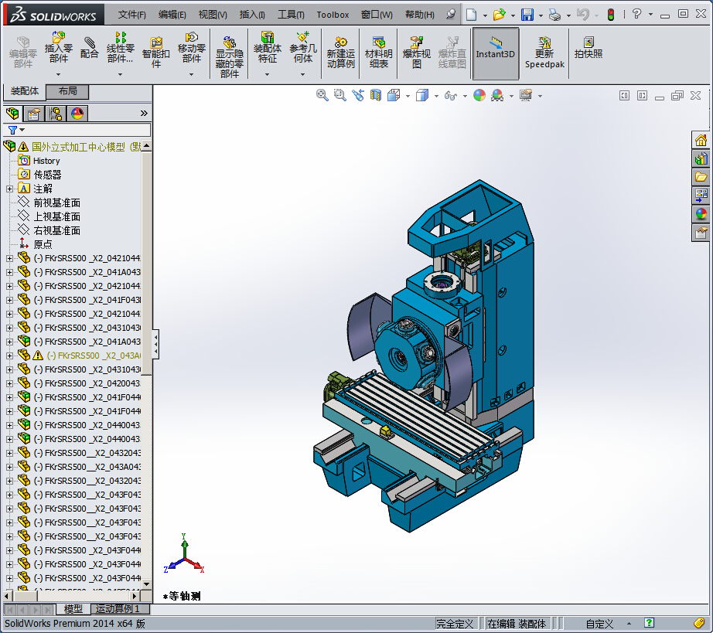Switch to the 模型 model tab
The image size is (713, 633).
(73, 609)
